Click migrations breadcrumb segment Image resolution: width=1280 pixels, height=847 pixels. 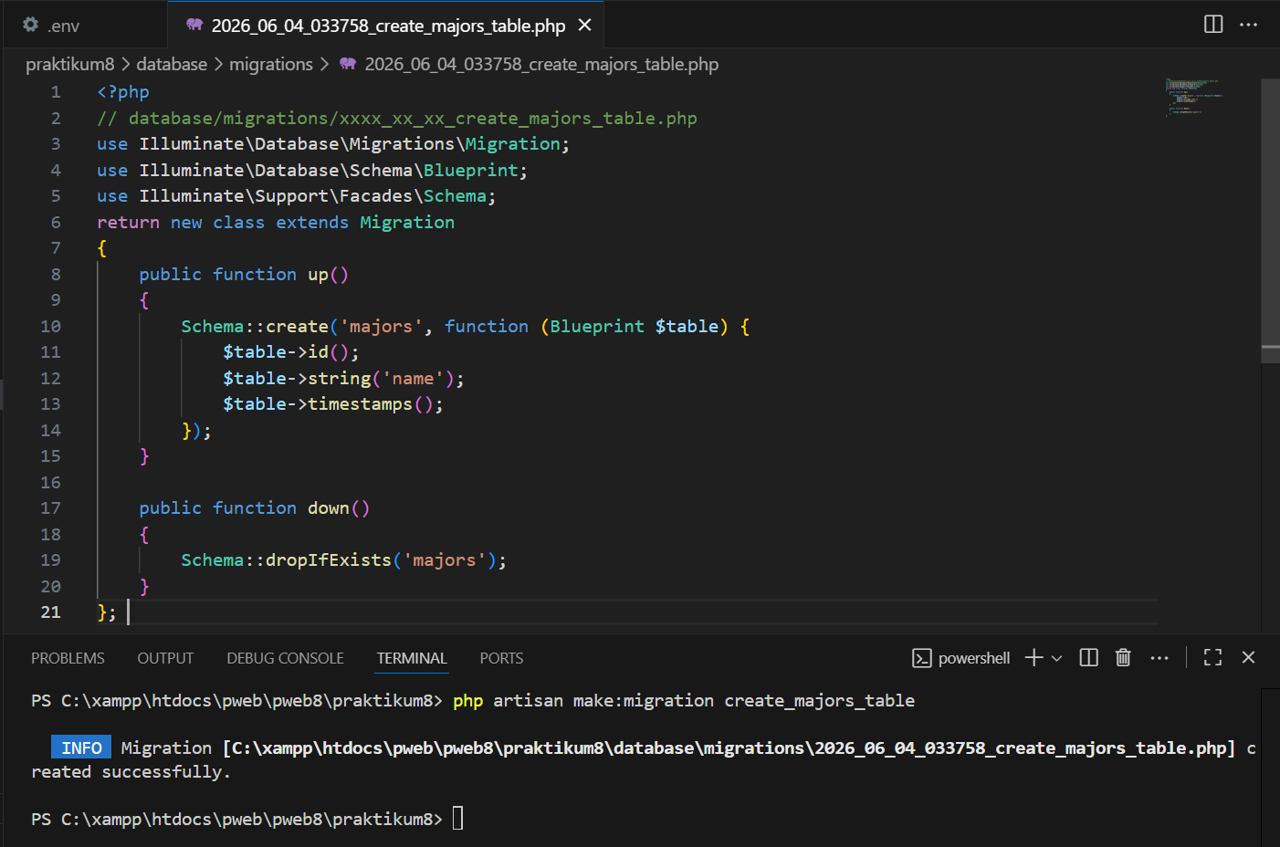[x=271, y=64]
